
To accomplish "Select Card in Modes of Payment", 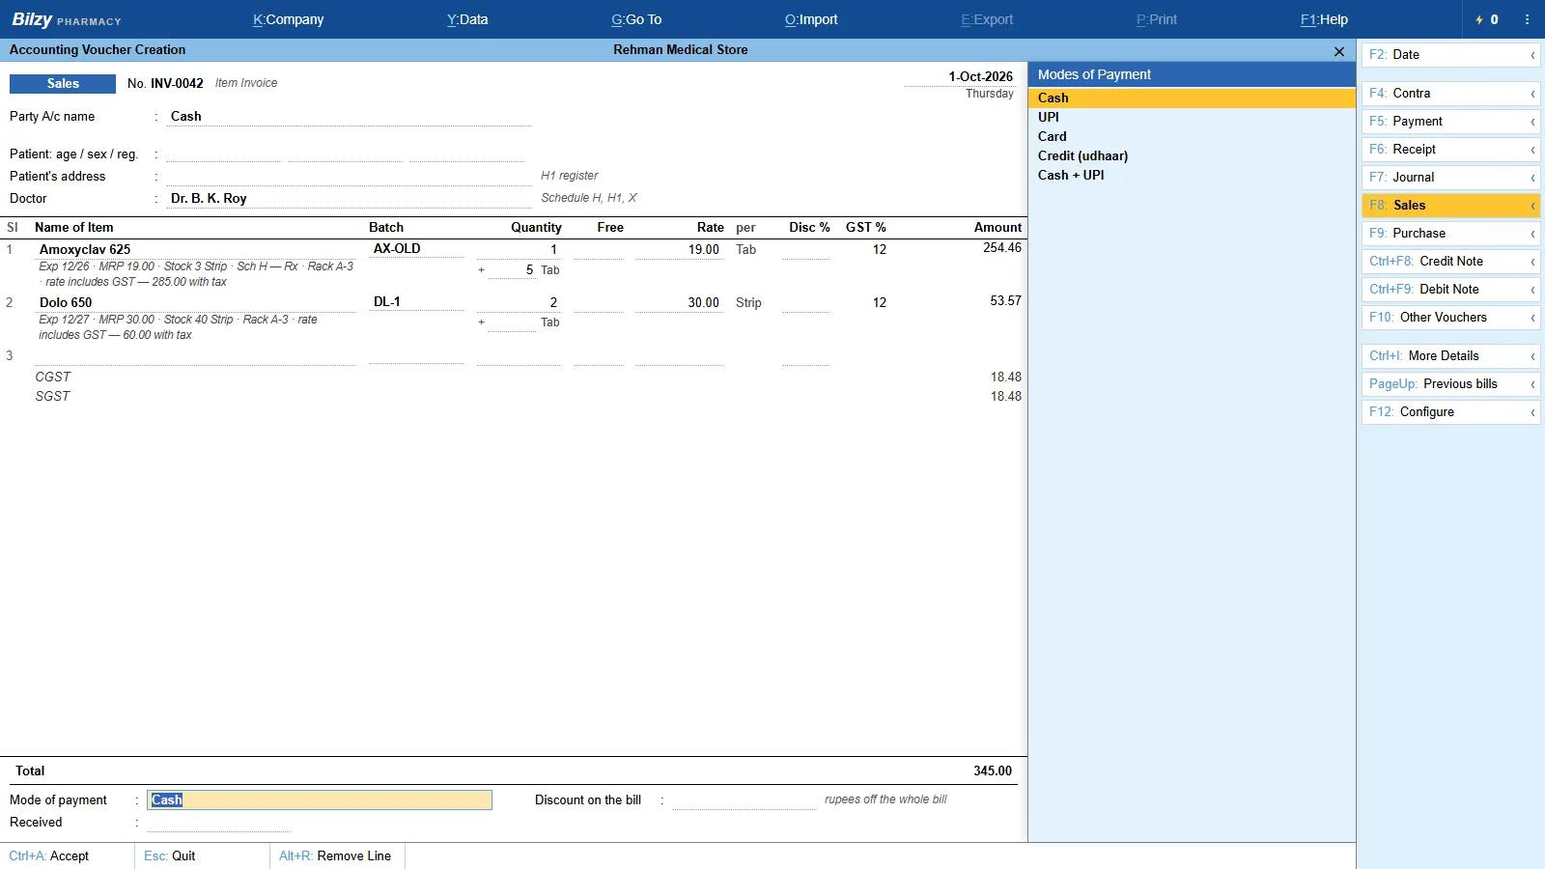I will coord(1192,136).
